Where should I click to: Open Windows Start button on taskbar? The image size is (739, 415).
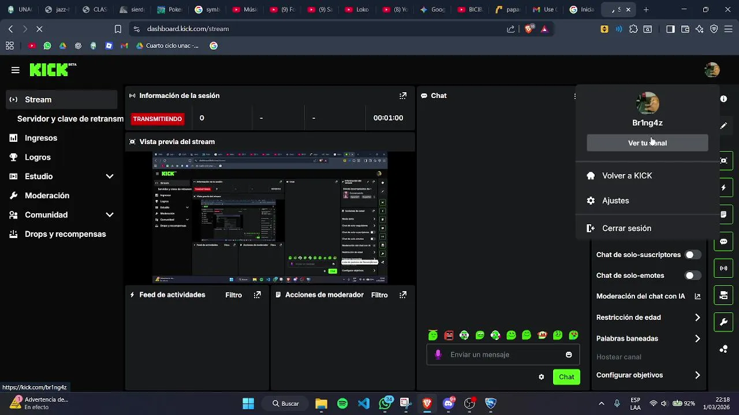coord(248,403)
